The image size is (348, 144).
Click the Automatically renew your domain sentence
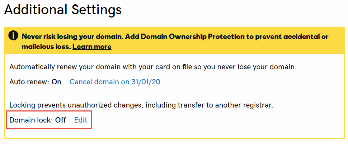tap(153, 67)
